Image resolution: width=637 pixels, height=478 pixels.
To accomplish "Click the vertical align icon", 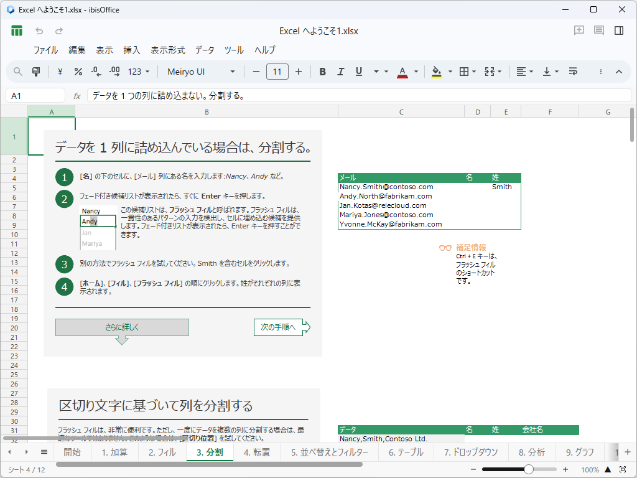I will tap(547, 72).
